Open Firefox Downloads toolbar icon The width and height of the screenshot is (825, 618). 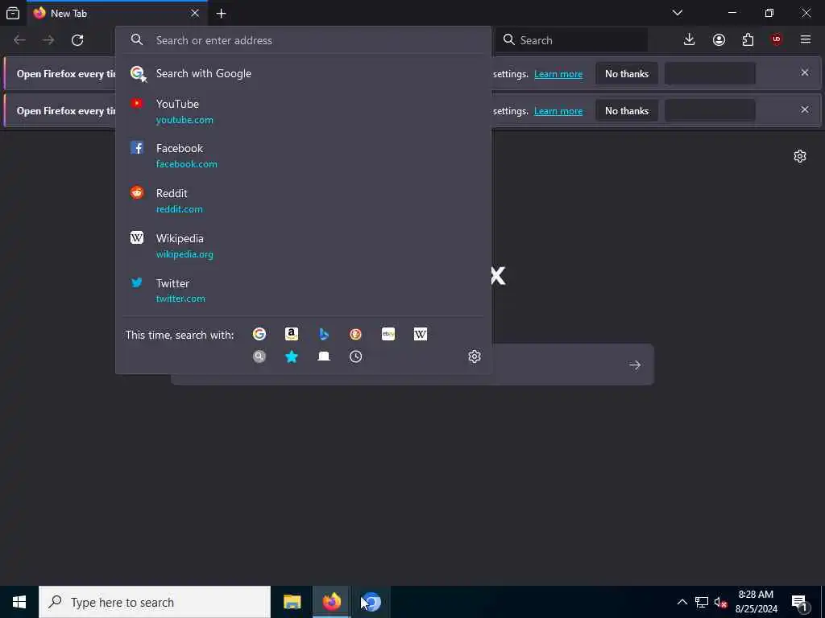tap(690, 40)
